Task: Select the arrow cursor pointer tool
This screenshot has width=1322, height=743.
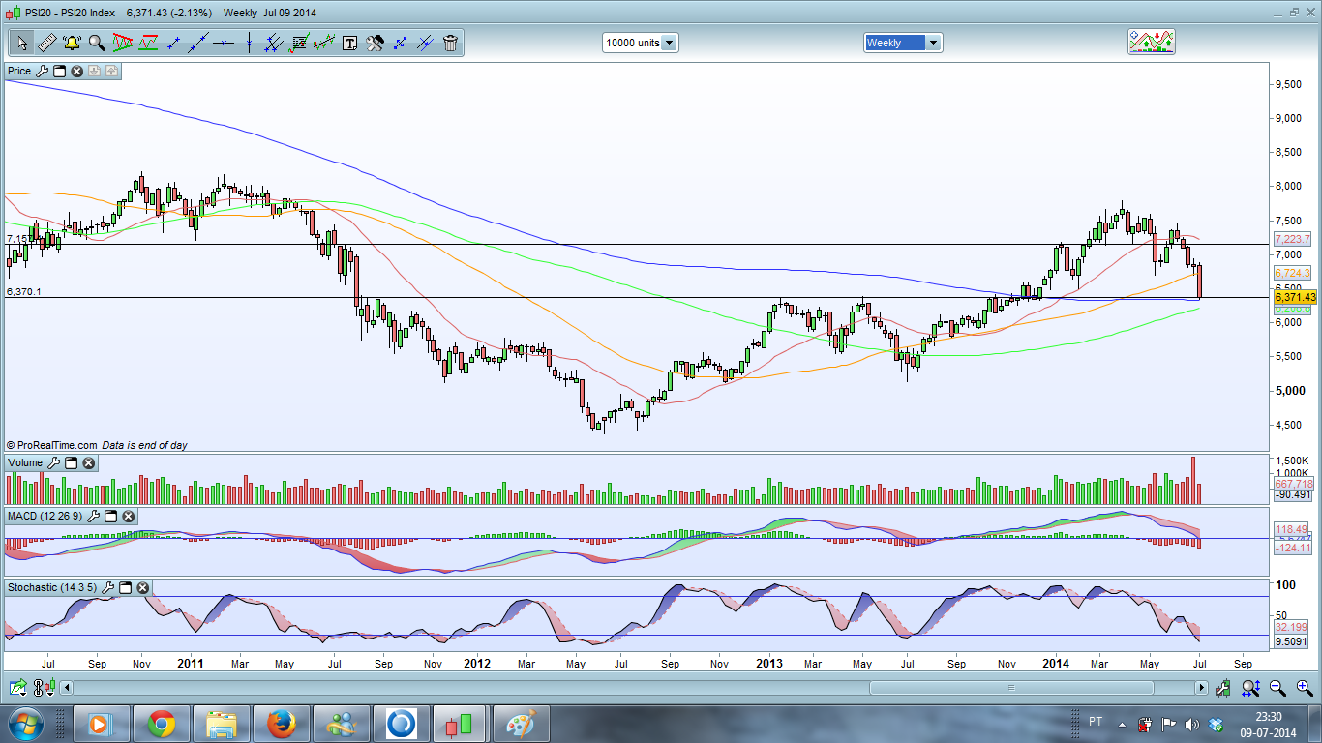Action: coord(21,43)
